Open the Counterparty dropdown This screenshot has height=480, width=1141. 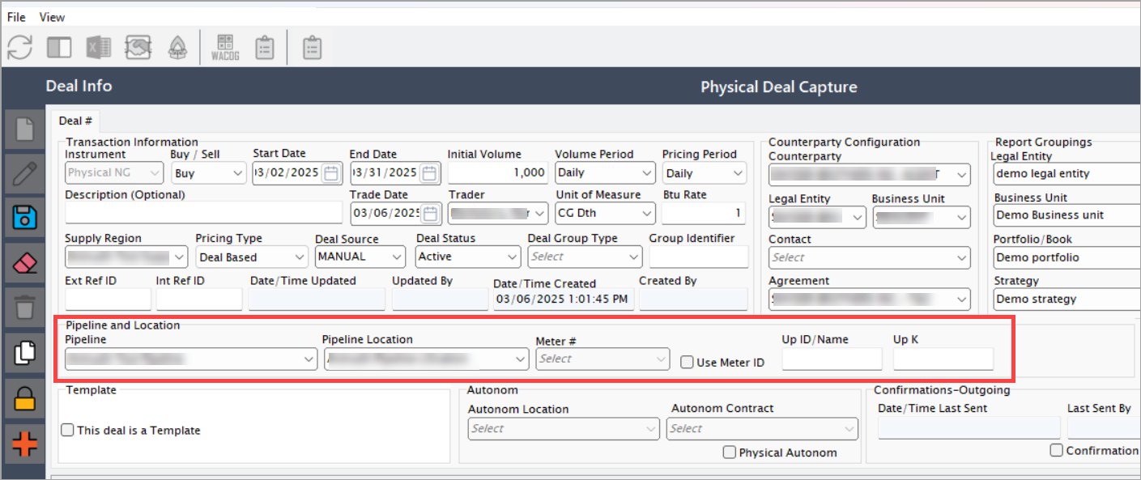pyautogui.click(x=870, y=174)
